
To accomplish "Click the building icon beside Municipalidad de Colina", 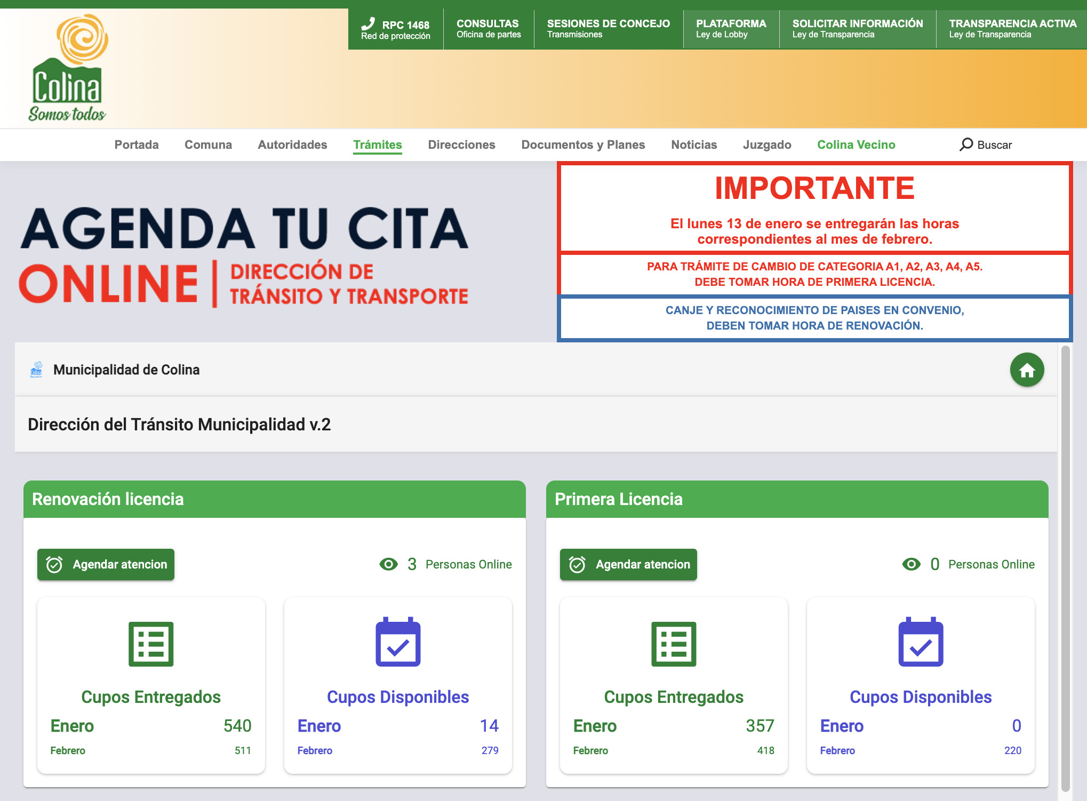I will [35, 370].
